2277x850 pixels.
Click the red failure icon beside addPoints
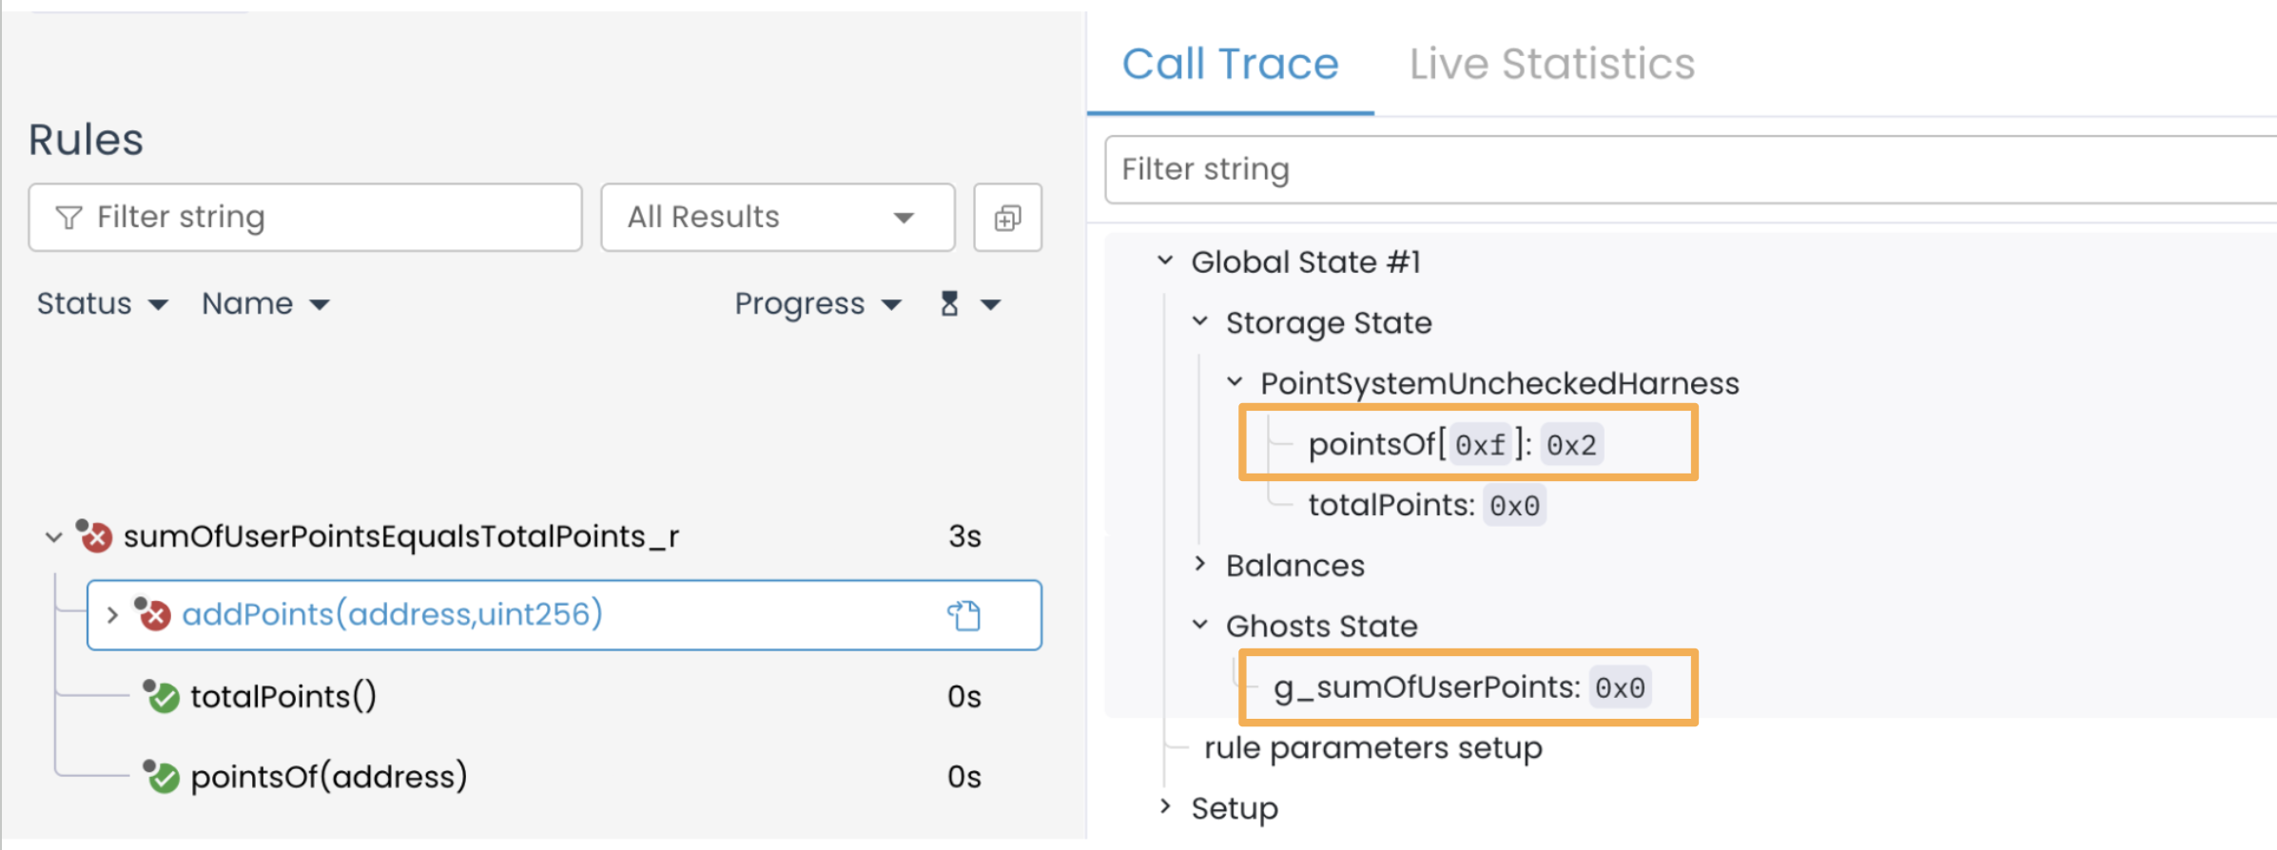pyautogui.click(x=153, y=614)
